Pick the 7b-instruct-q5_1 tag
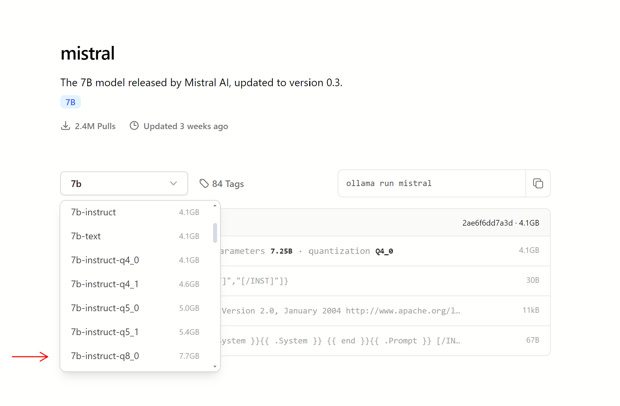This screenshot has width=620, height=406. [136, 332]
